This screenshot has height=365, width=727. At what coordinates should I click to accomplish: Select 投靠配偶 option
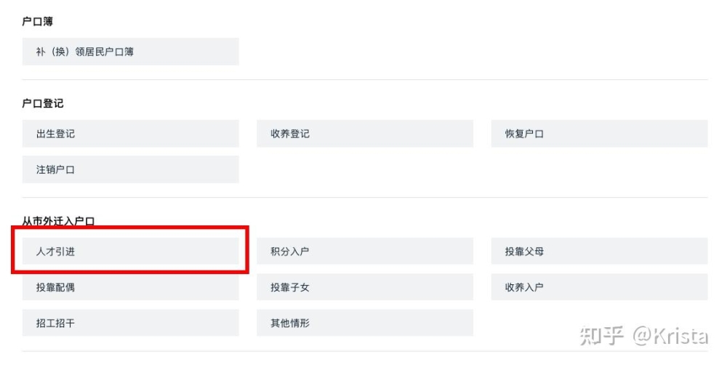[x=130, y=287]
